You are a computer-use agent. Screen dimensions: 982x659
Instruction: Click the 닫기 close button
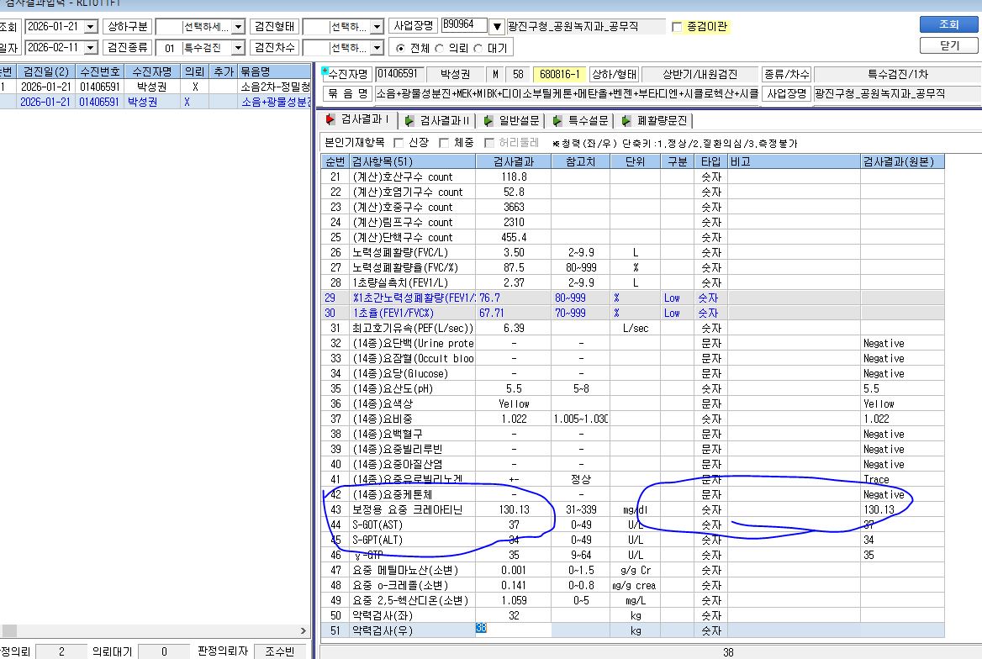point(949,45)
